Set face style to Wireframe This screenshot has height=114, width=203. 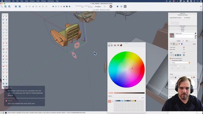[x=171, y=55]
